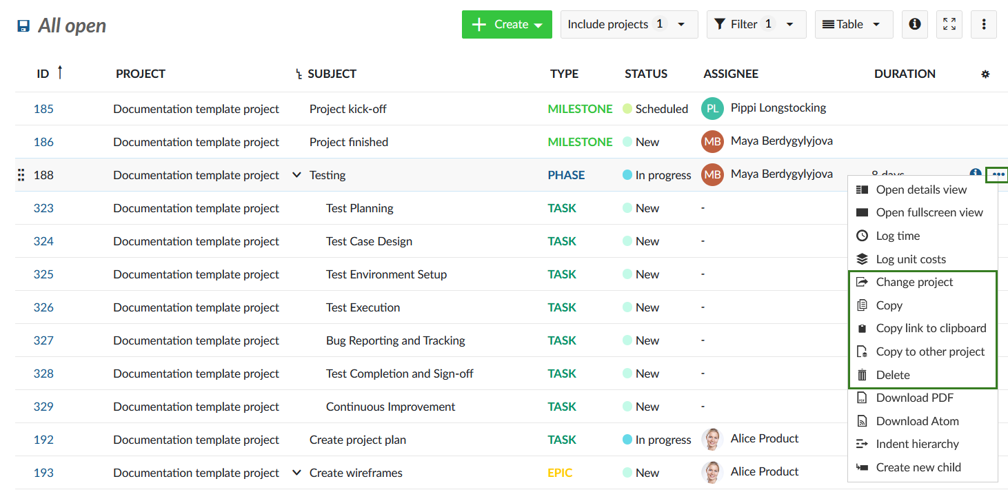Open table column settings gear icon

point(985,74)
